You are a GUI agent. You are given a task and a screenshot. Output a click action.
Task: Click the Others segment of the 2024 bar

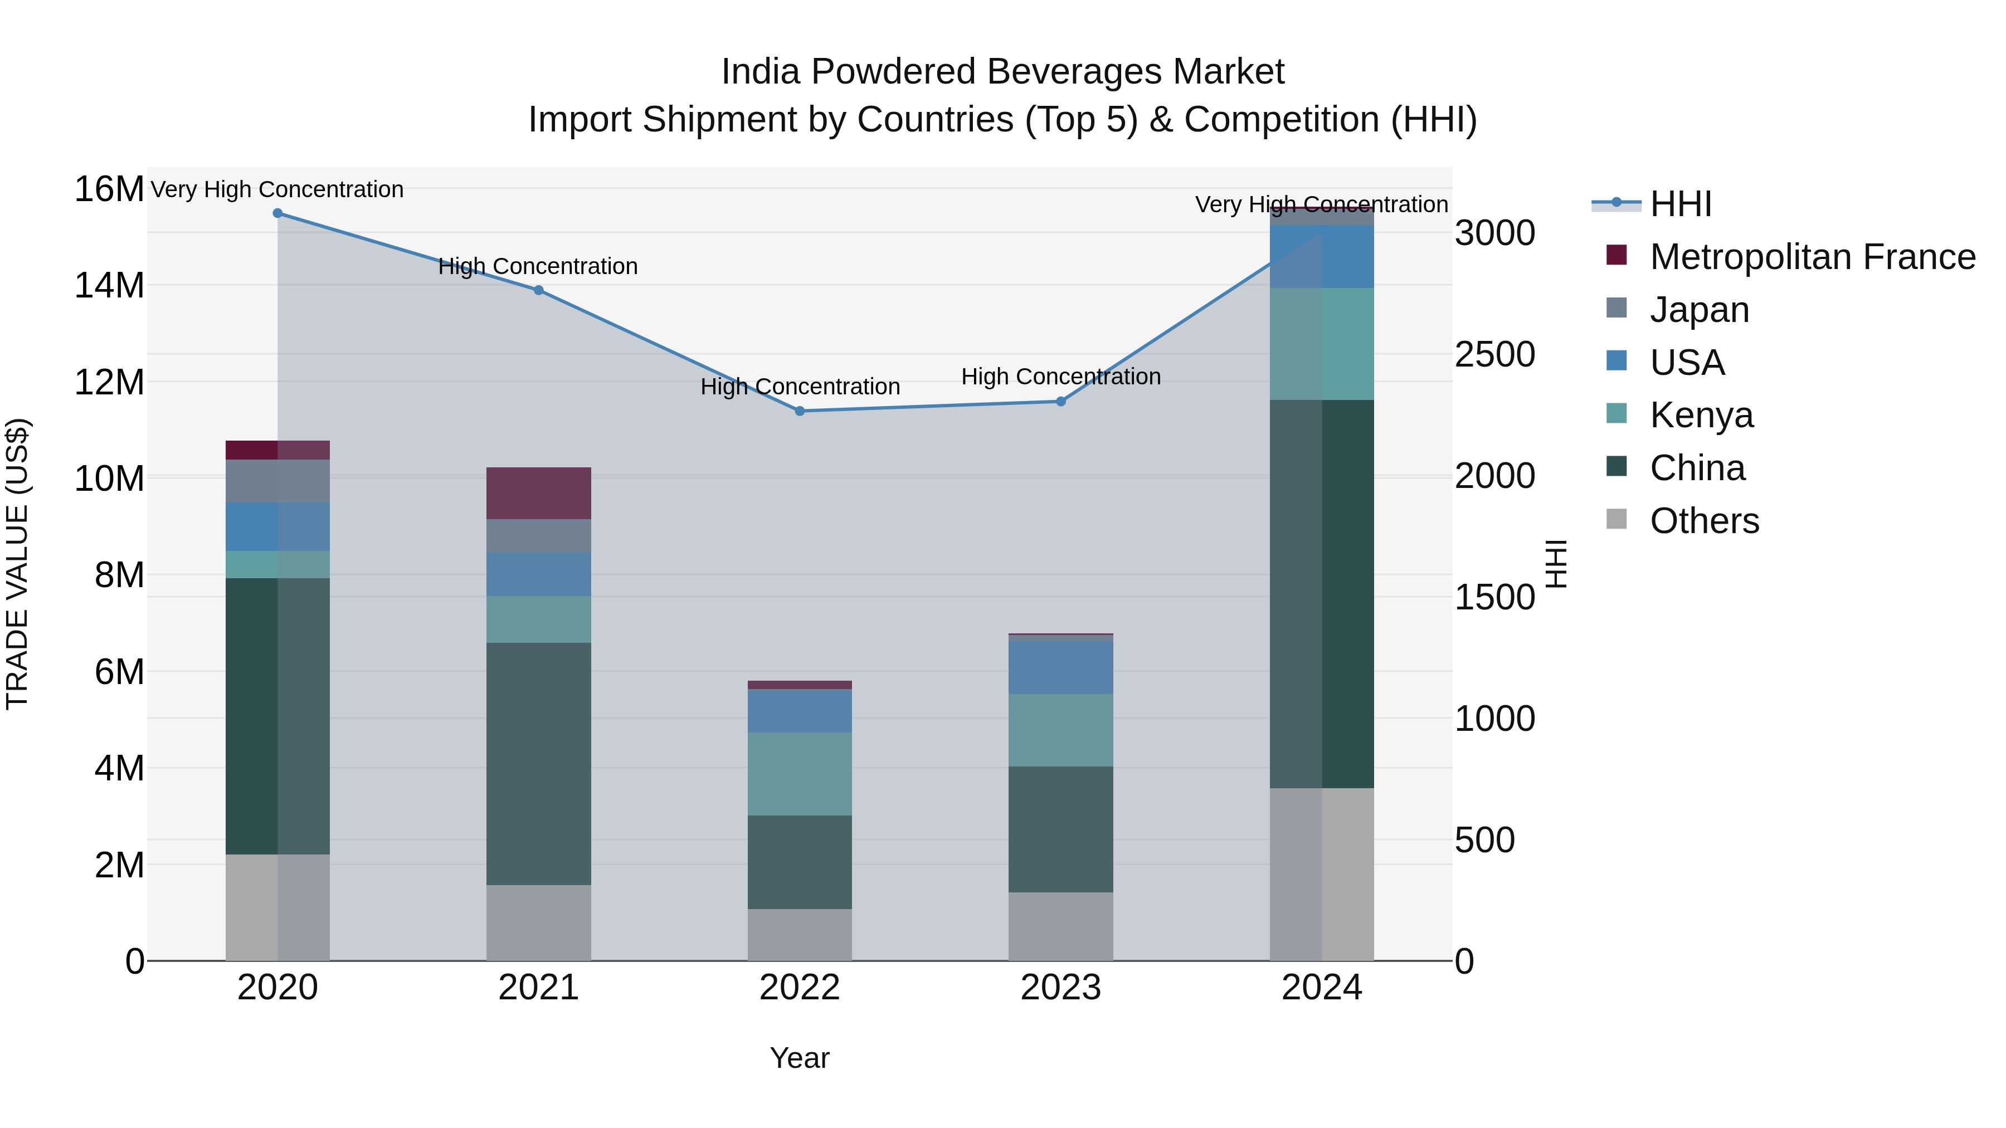(1322, 874)
